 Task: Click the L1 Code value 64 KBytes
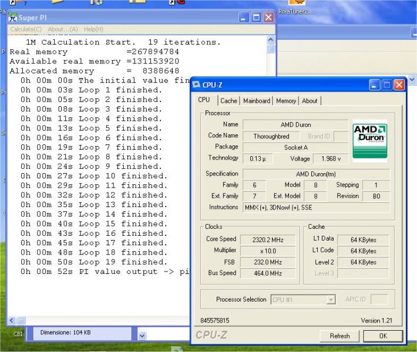[x=364, y=251]
